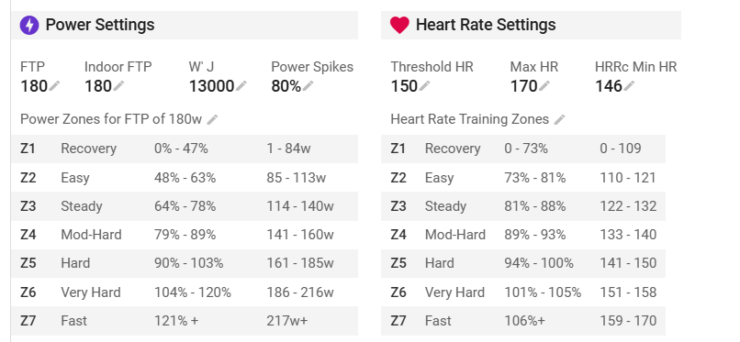Select heart rate Z4 Mod-Hard row
The width and height of the screenshot is (740, 342).
523,235
